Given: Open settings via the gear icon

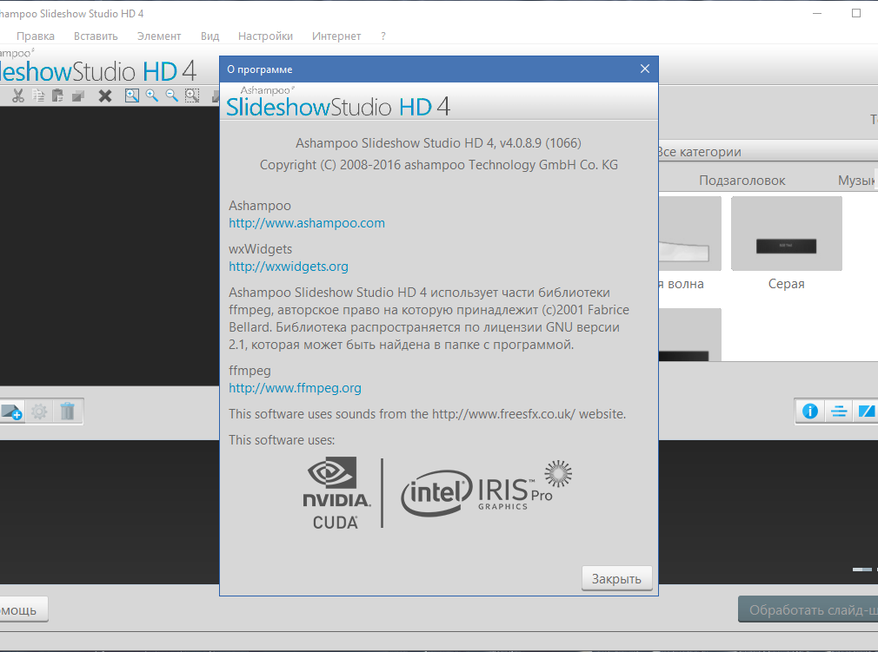Looking at the screenshot, I should click(39, 412).
